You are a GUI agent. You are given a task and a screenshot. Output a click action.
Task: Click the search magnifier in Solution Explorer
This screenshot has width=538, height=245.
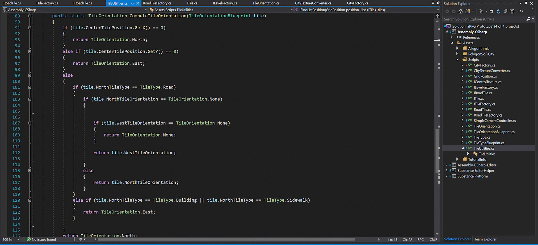tap(528, 19)
